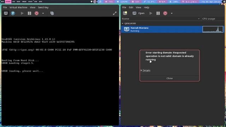Switch to CHAT workspace
This screenshot has width=226, height=127.
coord(30,1)
